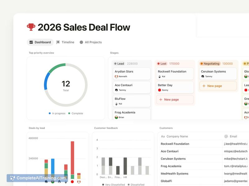Click the red trophy page icon

(31, 27)
